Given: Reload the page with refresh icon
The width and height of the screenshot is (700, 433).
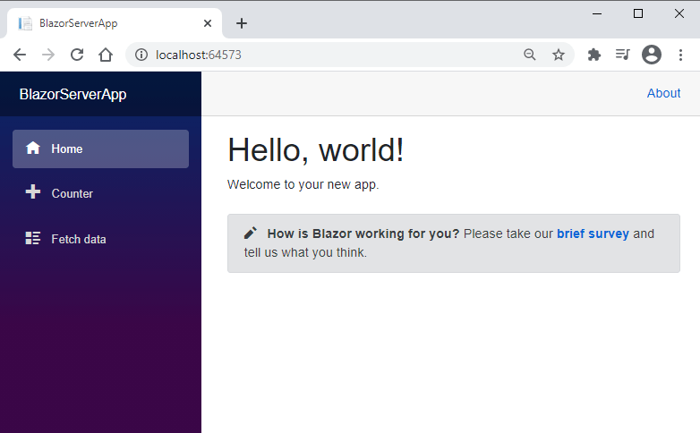Looking at the screenshot, I should [77, 55].
